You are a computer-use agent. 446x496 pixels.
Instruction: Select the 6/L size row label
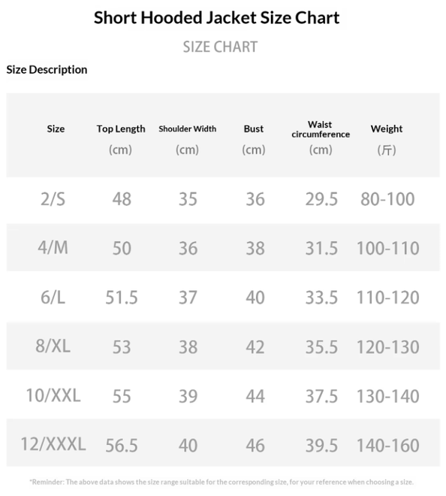click(53, 298)
